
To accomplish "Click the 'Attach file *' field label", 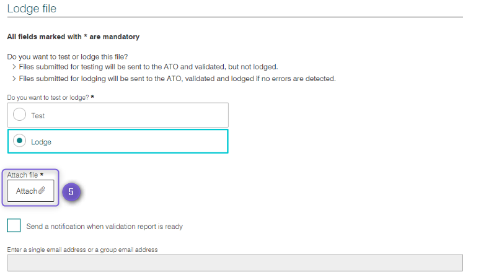I will tap(25, 175).
